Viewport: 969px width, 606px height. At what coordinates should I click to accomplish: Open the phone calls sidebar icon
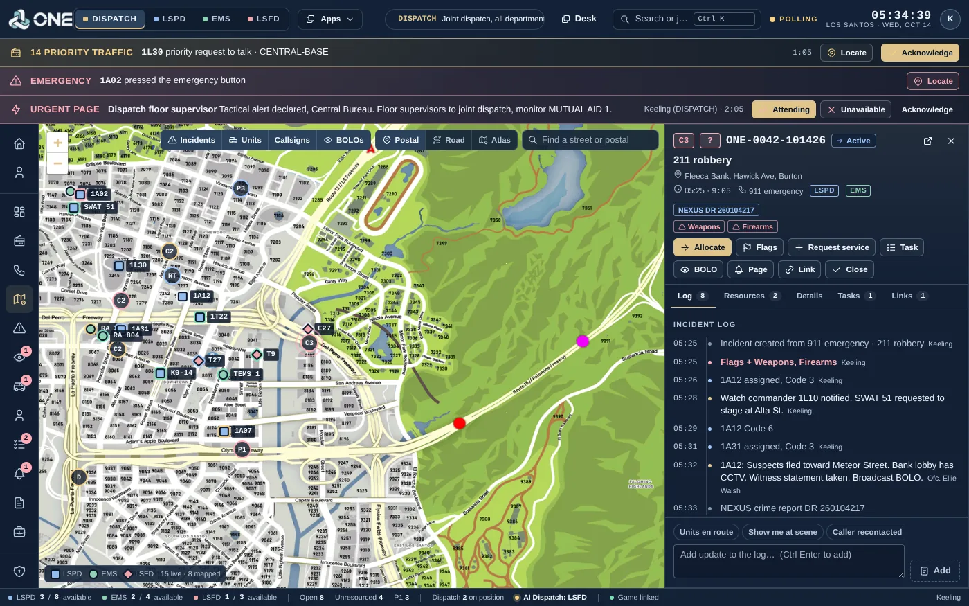(19, 270)
